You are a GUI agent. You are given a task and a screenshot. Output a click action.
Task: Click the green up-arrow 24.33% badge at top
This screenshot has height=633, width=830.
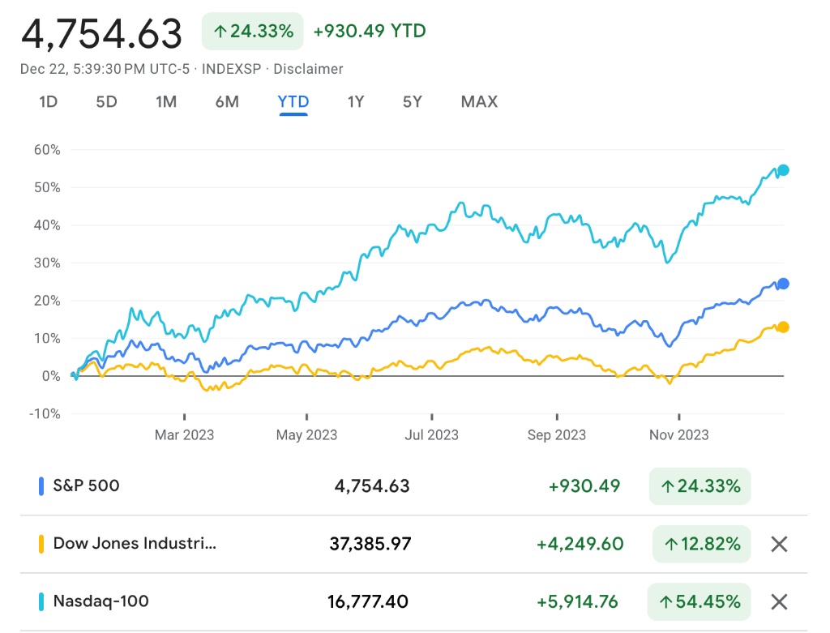(253, 32)
